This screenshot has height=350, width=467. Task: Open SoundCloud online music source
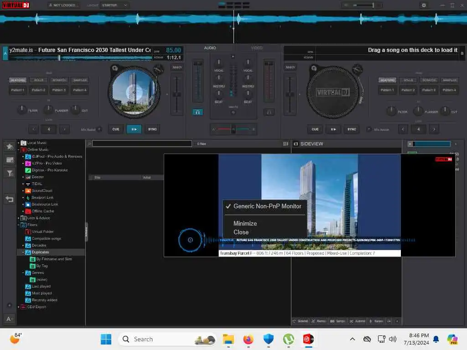pyautogui.click(x=42, y=191)
